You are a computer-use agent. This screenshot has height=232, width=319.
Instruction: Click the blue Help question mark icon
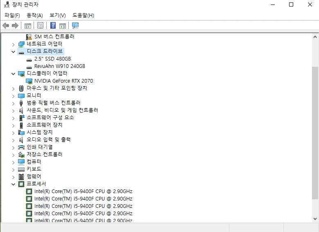53,25
